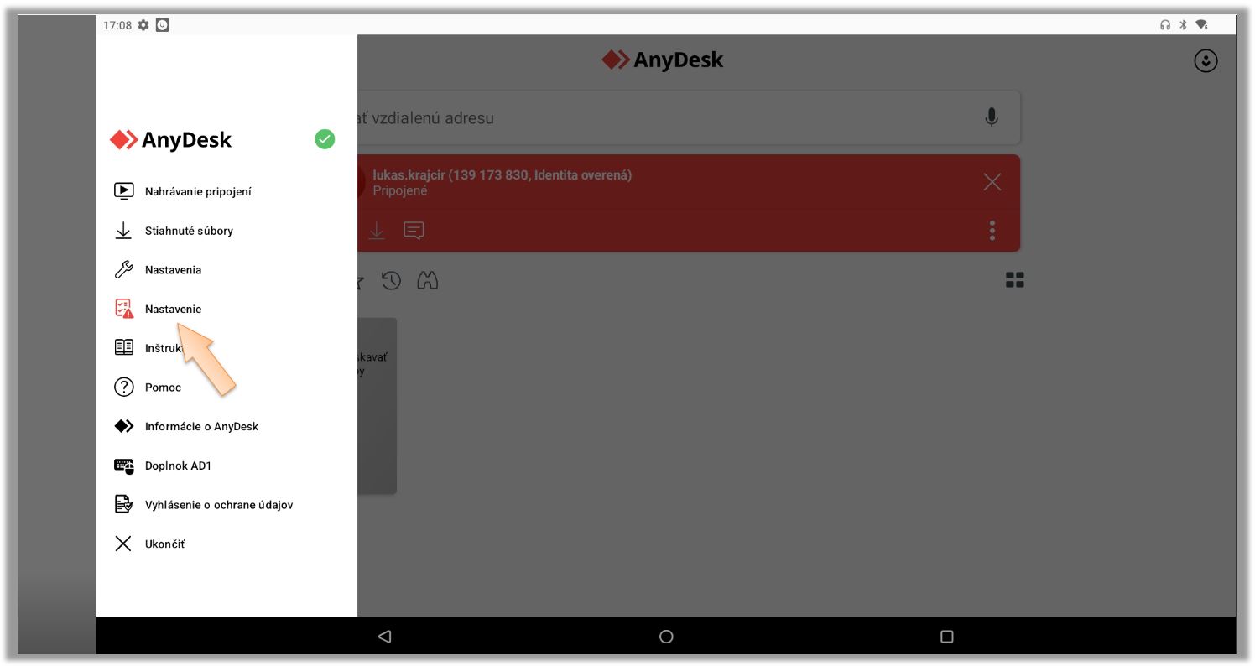This screenshot has height=666, width=1255.
Task: Click the recording play icon
Action: pyautogui.click(x=123, y=191)
